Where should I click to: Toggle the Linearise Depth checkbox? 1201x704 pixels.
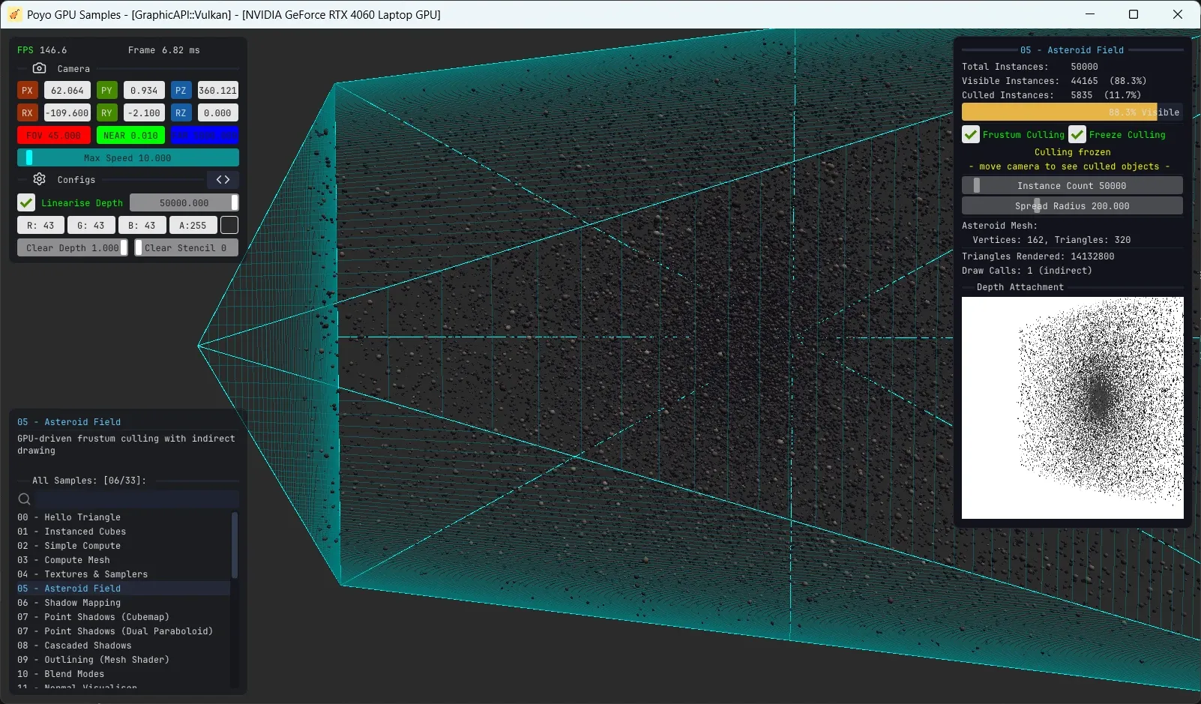coord(25,202)
